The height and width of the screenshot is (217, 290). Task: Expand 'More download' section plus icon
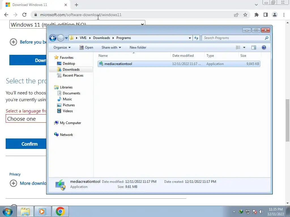tap(13, 183)
